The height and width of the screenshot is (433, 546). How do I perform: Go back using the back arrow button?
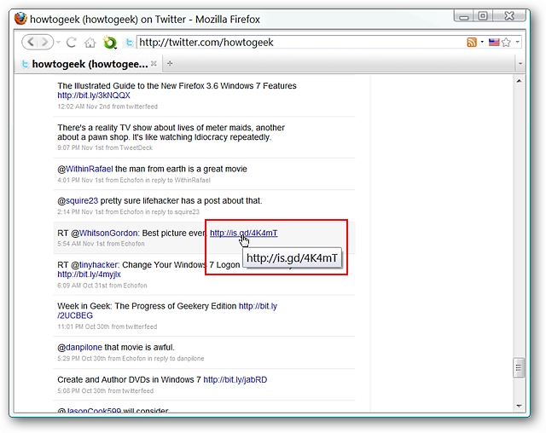(x=31, y=42)
